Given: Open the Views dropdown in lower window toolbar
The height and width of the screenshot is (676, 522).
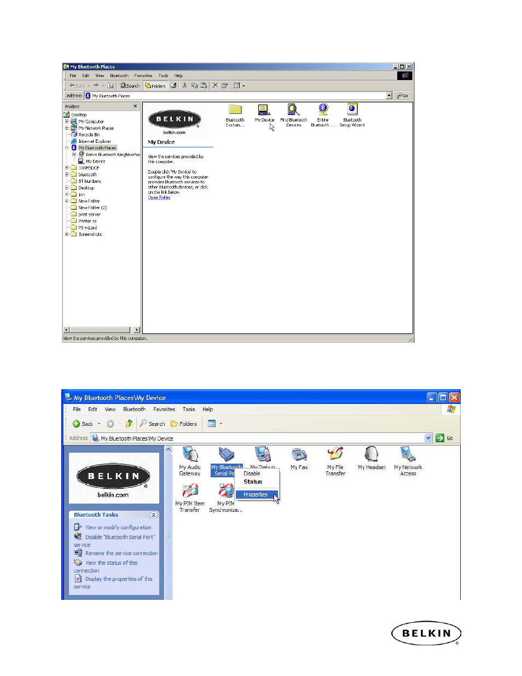Looking at the screenshot, I should [x=221, y=424].
